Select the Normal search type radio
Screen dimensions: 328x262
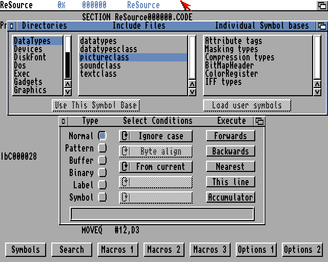point(102,136)
